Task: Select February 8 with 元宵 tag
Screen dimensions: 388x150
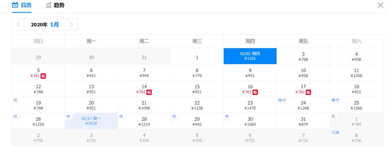Action: point(356,137)
